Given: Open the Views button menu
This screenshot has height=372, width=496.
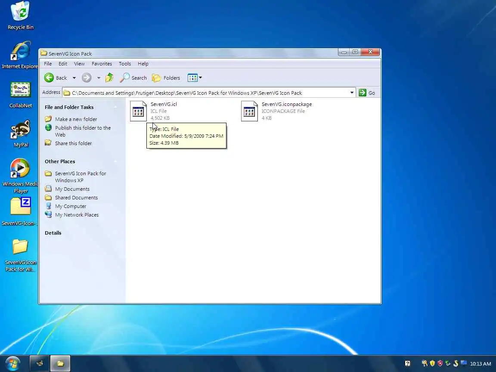Looking at the screenshot, I should [x=195, y=77].
